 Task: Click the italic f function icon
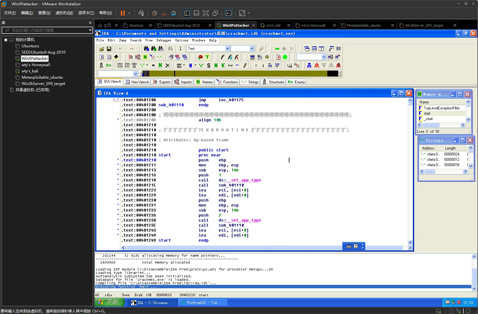222,57
